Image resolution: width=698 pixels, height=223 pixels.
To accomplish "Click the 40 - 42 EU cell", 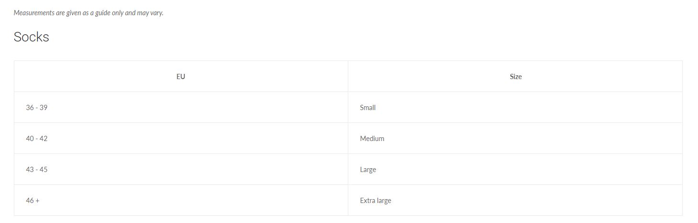I will (37, 139).
